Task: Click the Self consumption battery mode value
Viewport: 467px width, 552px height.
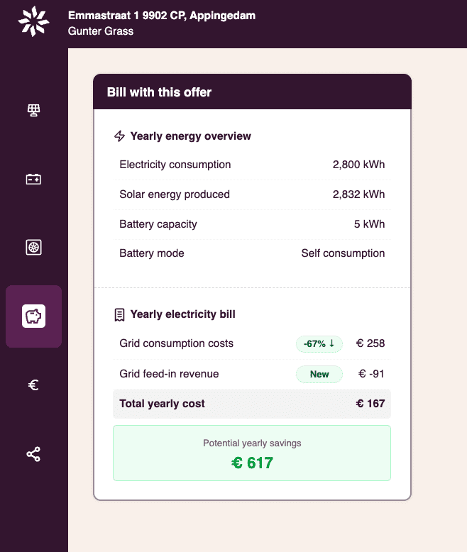Action: pos(343,253)
